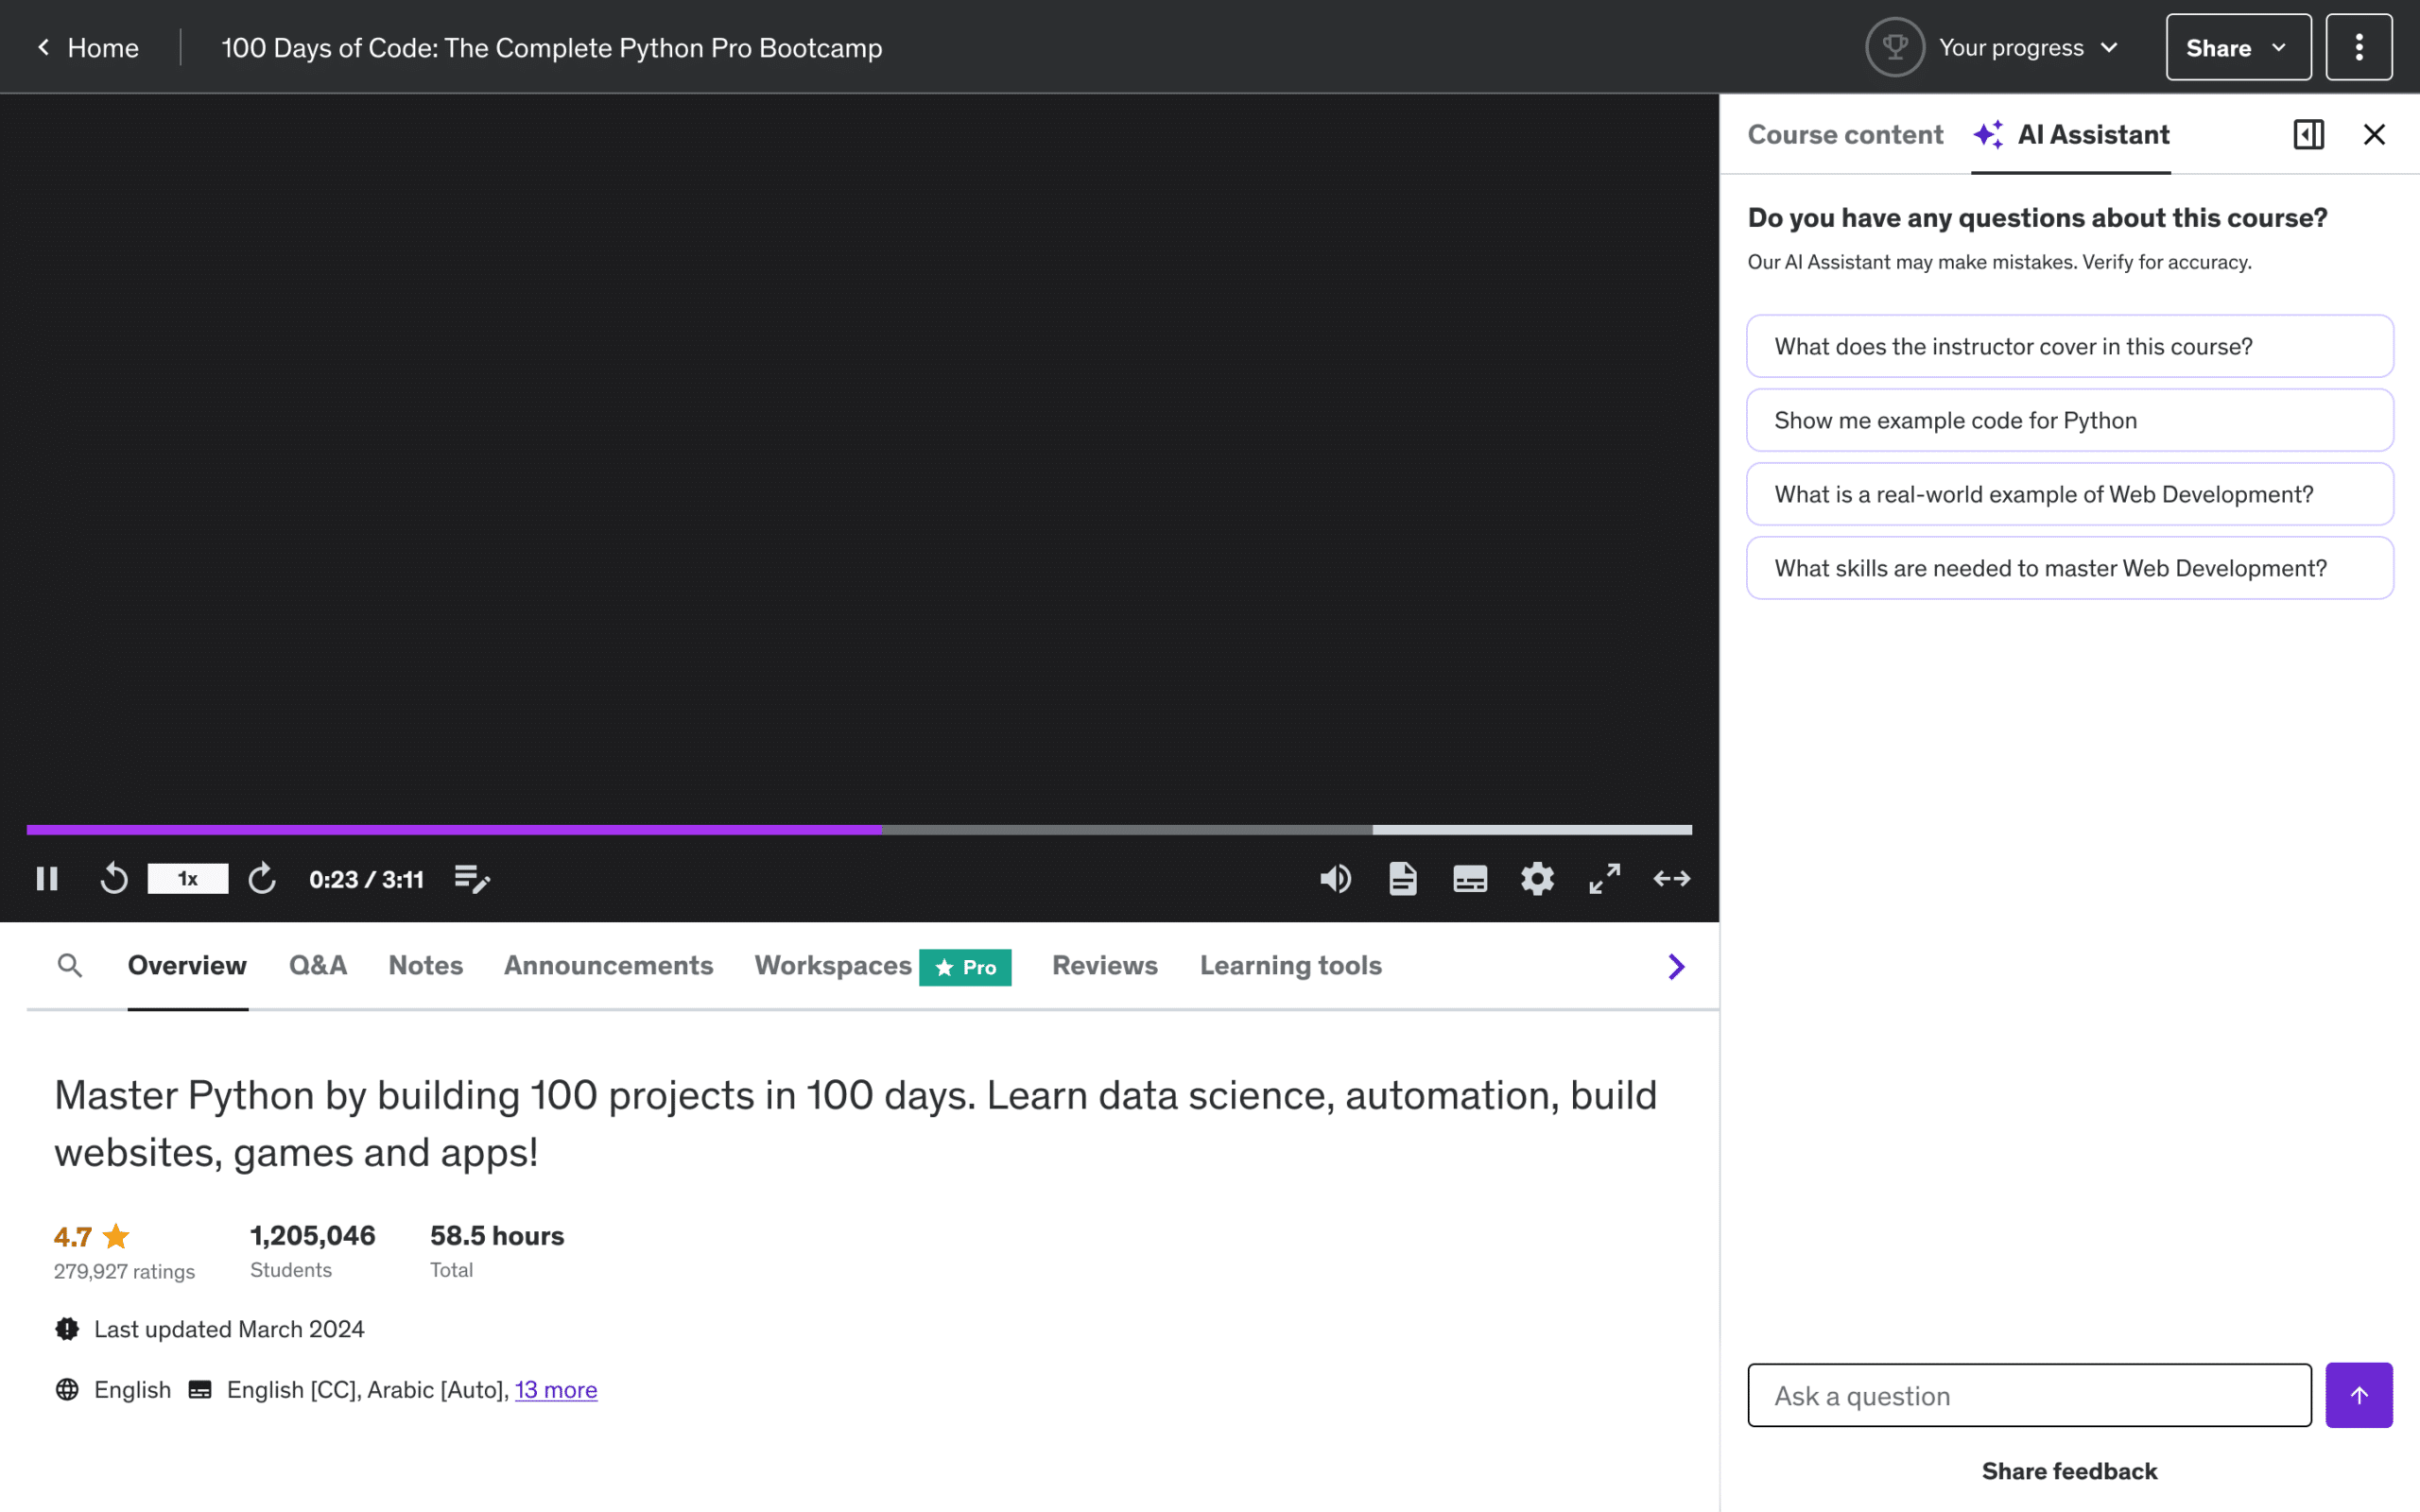Open Workspaces Pro tab

pyautogui.click(x=882, y=966)
